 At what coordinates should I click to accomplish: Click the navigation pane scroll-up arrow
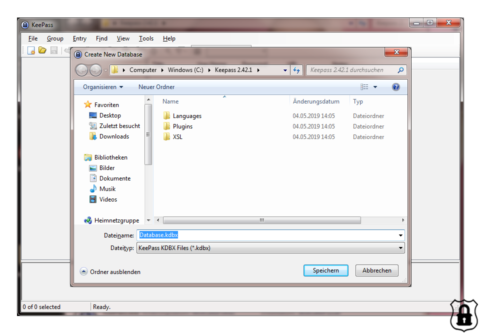point(148,99)
